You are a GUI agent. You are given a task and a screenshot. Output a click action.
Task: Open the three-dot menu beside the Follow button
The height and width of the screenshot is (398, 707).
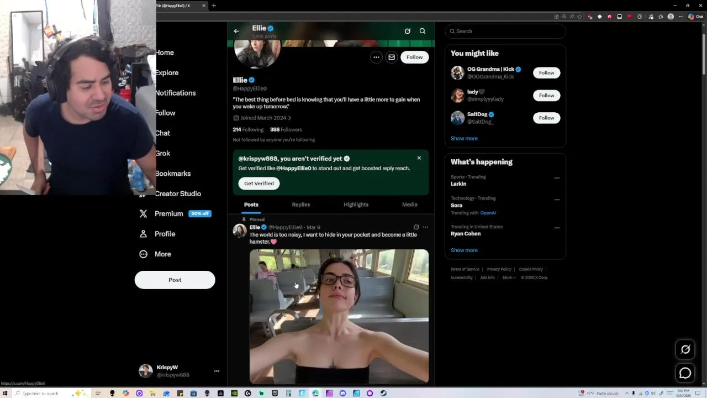(376, 57)
